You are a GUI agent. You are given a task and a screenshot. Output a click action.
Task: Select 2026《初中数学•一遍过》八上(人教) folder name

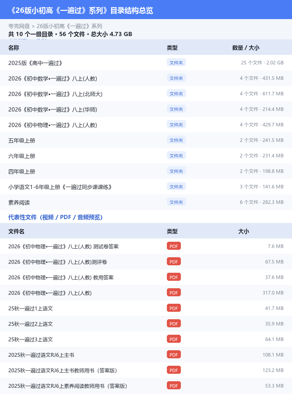53,78
